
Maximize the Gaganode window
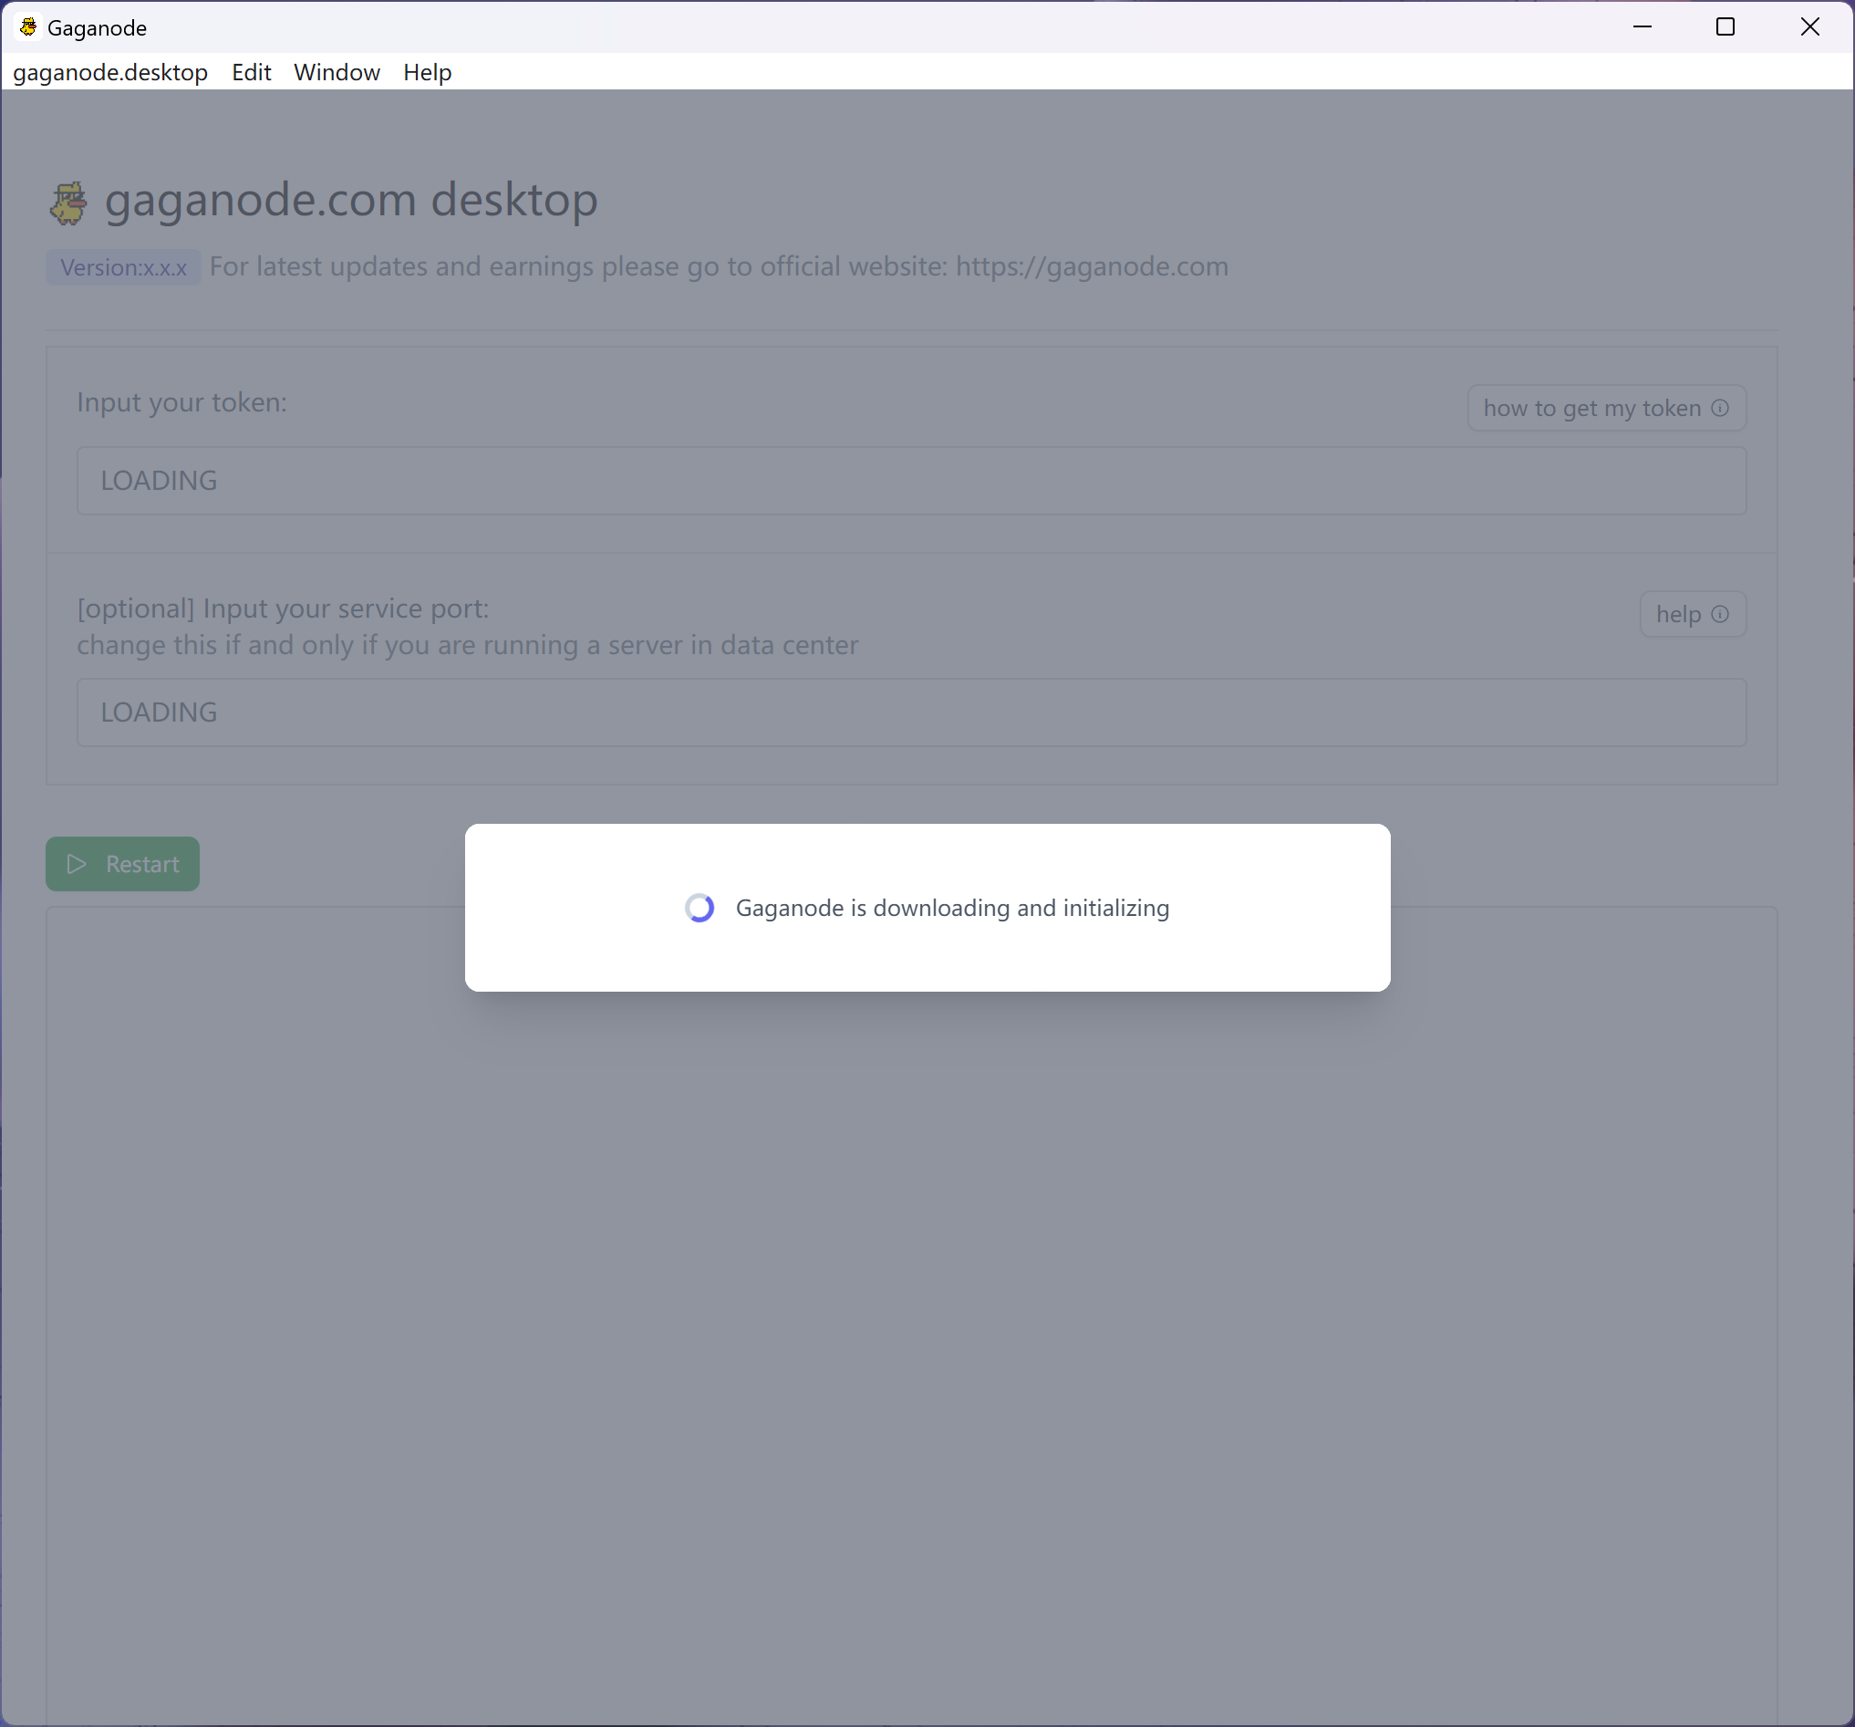[x=1725, y=27]
